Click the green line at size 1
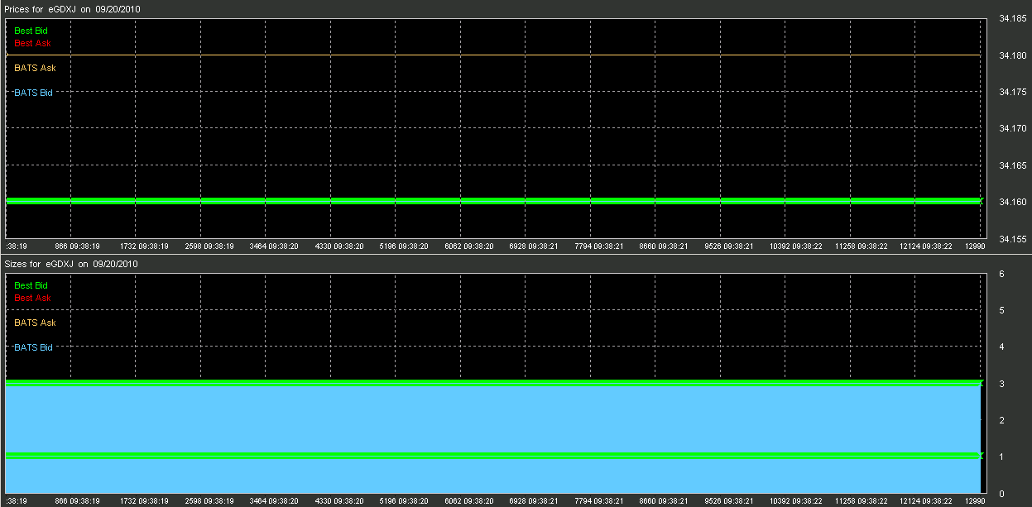 [493, 456]
